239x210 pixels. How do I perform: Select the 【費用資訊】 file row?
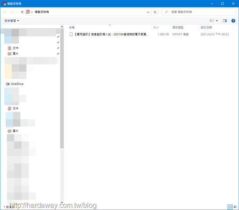(150, 34)
